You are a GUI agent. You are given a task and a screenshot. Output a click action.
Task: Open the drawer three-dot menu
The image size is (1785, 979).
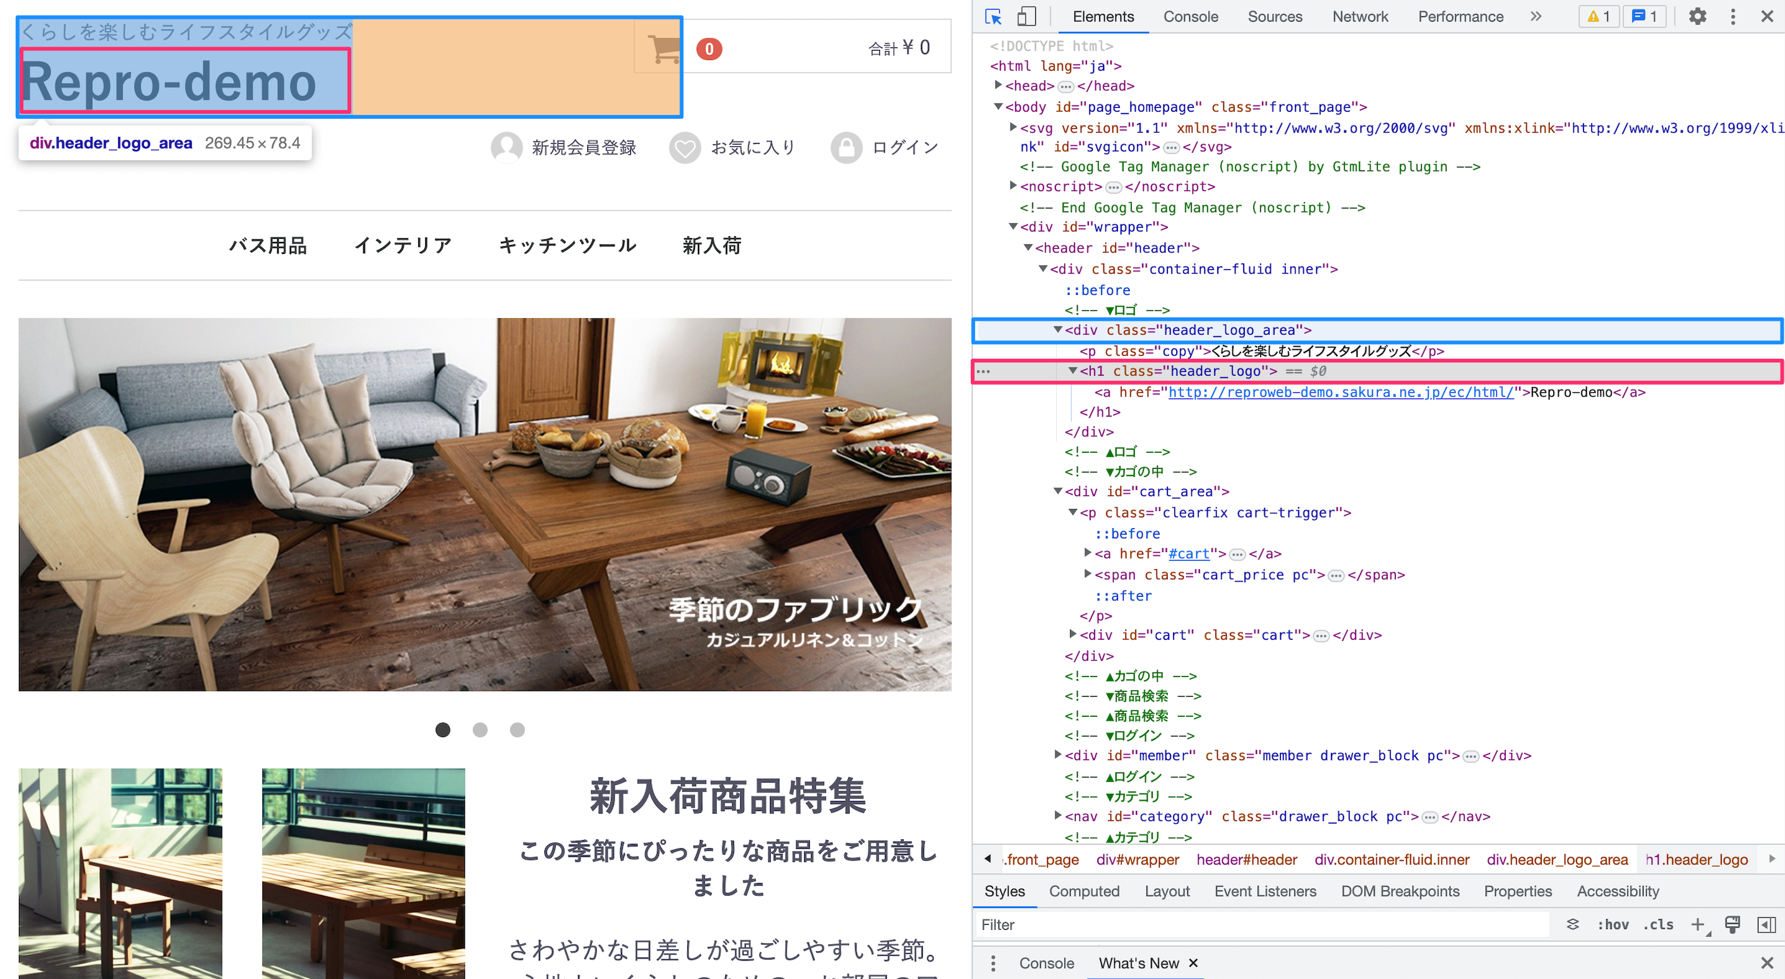(993, 963)
